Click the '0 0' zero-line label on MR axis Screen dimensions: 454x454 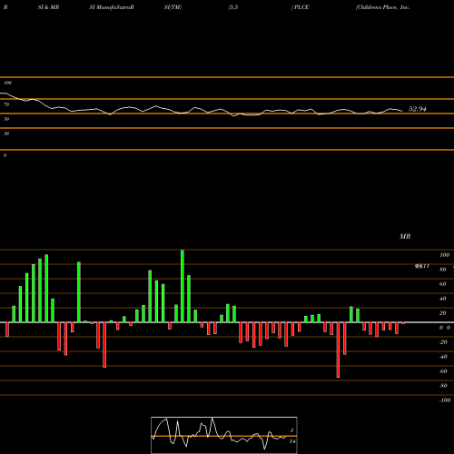click(445, 328)
